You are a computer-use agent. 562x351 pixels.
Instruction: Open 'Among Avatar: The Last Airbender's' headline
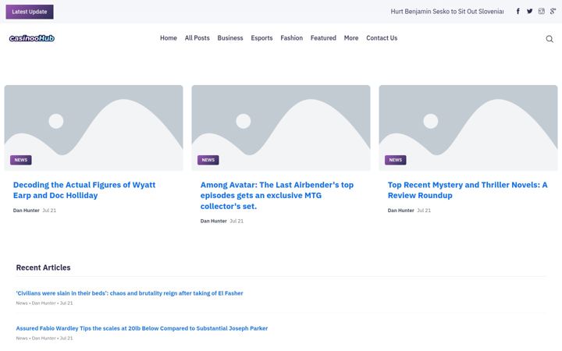[x=277, y=196]
